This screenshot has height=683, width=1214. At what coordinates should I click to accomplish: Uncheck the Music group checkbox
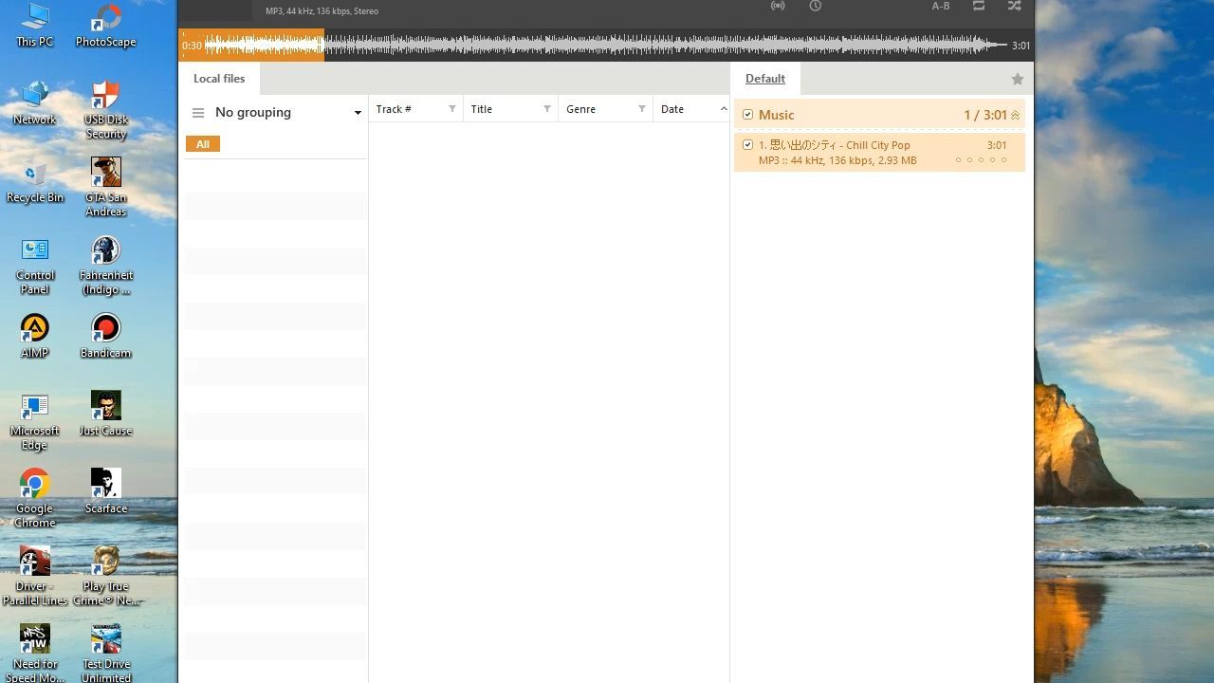748,115
